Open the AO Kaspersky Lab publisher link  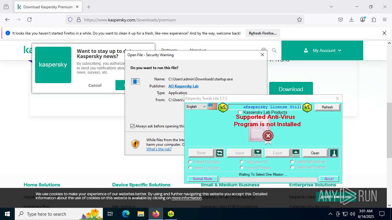point(183,86)
